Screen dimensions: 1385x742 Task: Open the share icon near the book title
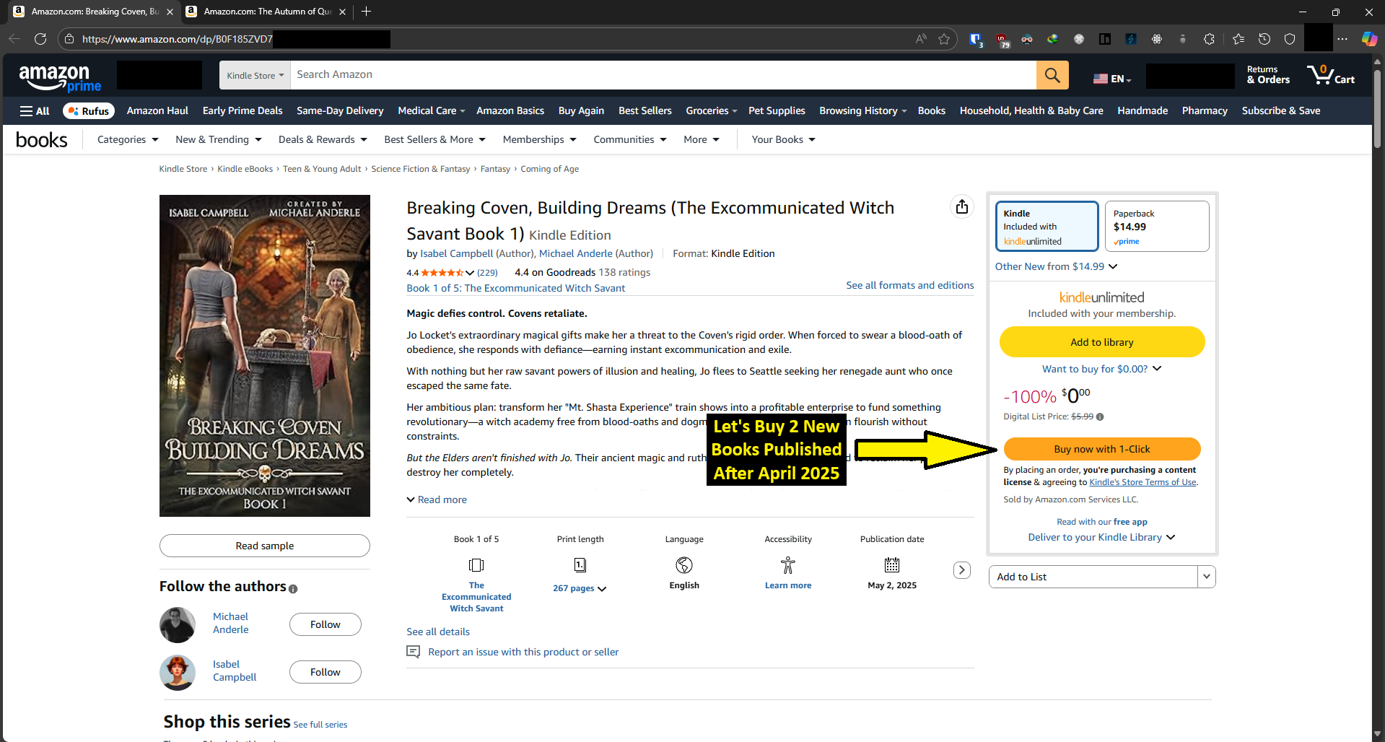[x=961, y=206]
